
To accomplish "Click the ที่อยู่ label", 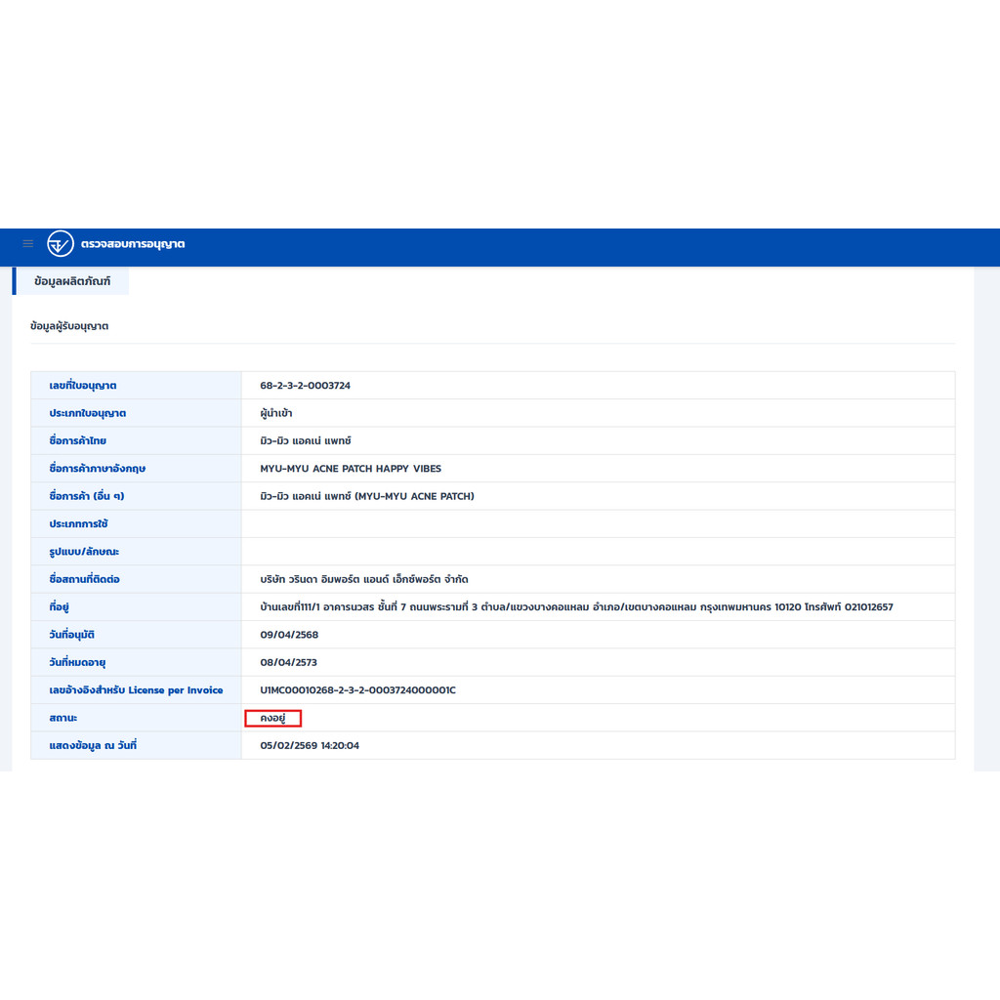I will tap(59, 607).
